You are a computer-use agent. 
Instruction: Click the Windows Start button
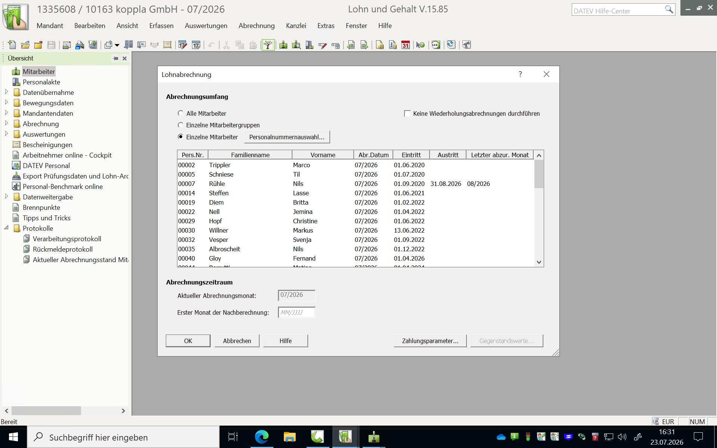tap(13, 437)
